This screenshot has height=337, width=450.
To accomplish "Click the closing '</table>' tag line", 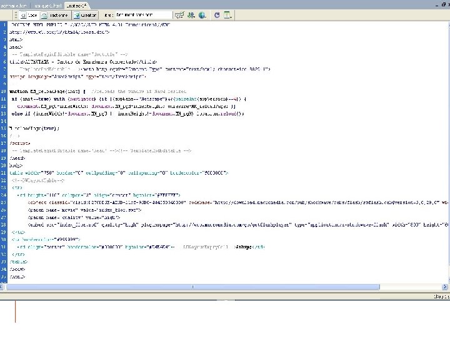I will (x=19, y=261).
